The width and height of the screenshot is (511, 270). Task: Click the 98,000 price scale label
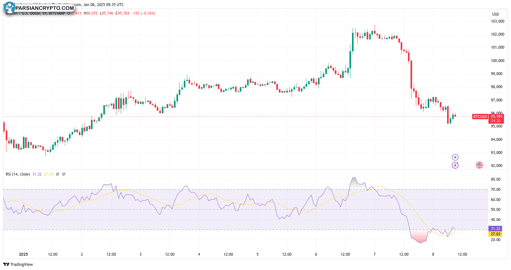click(x=497, y=87)
